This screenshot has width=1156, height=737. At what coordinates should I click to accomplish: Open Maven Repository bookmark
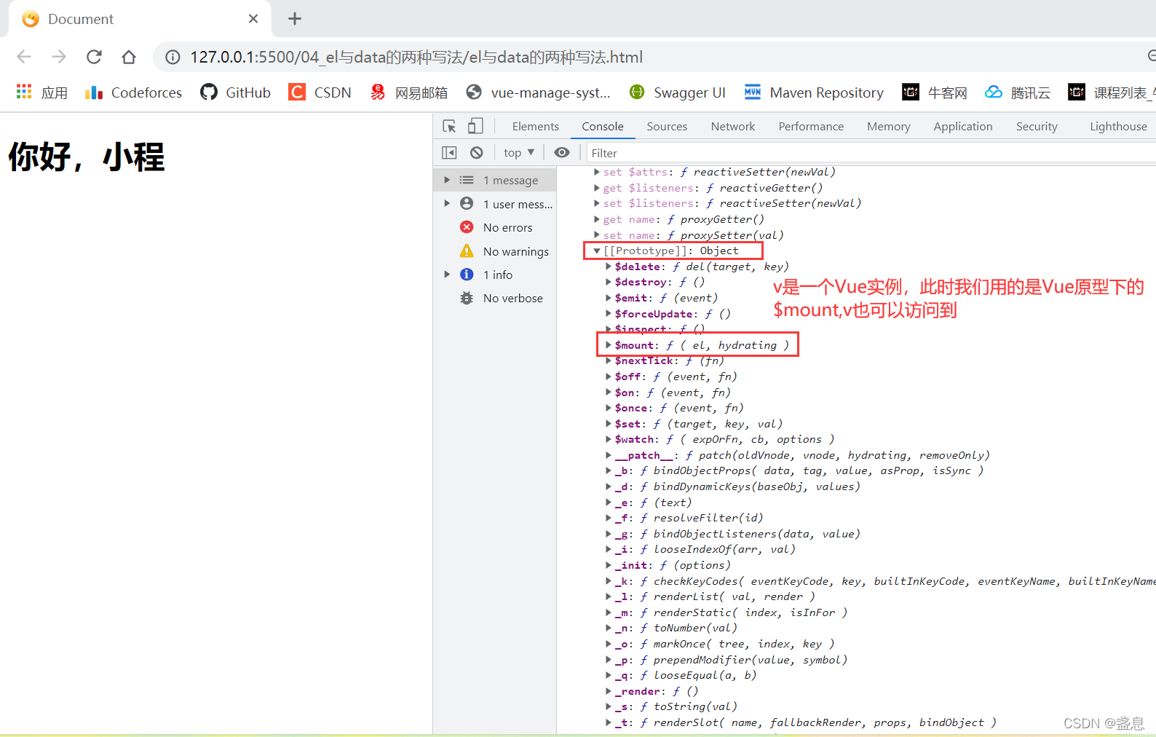pos(814,92)
